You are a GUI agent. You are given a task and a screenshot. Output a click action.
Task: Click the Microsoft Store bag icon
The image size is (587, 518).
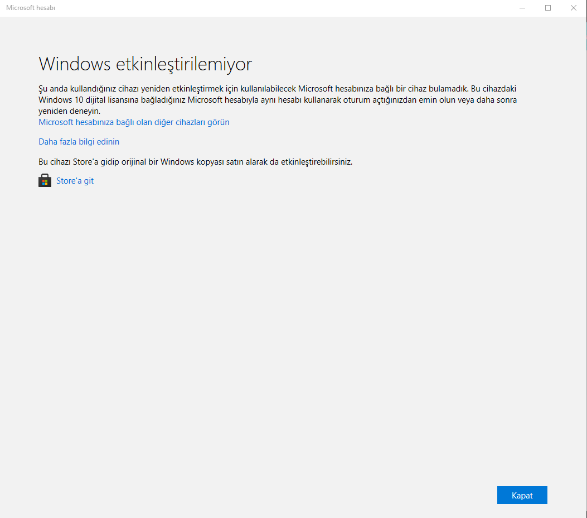coord(45,181)
